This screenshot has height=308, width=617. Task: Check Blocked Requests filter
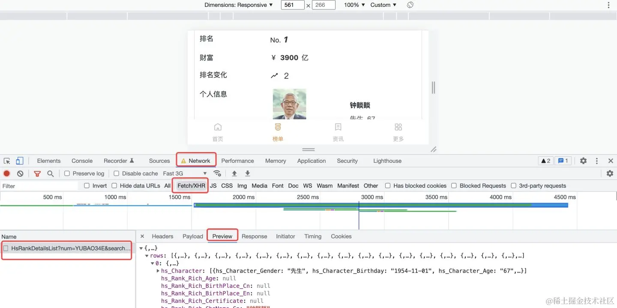click(x=454, y=185)
